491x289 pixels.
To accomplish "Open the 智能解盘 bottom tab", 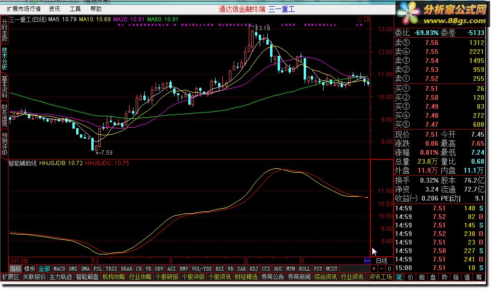I will click(x=87, y=277).
